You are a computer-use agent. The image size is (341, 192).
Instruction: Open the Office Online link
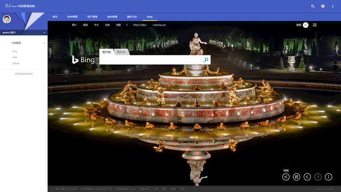[140, 25]
